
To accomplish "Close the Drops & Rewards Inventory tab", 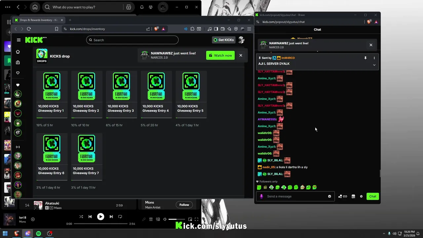I will (62, 20).
